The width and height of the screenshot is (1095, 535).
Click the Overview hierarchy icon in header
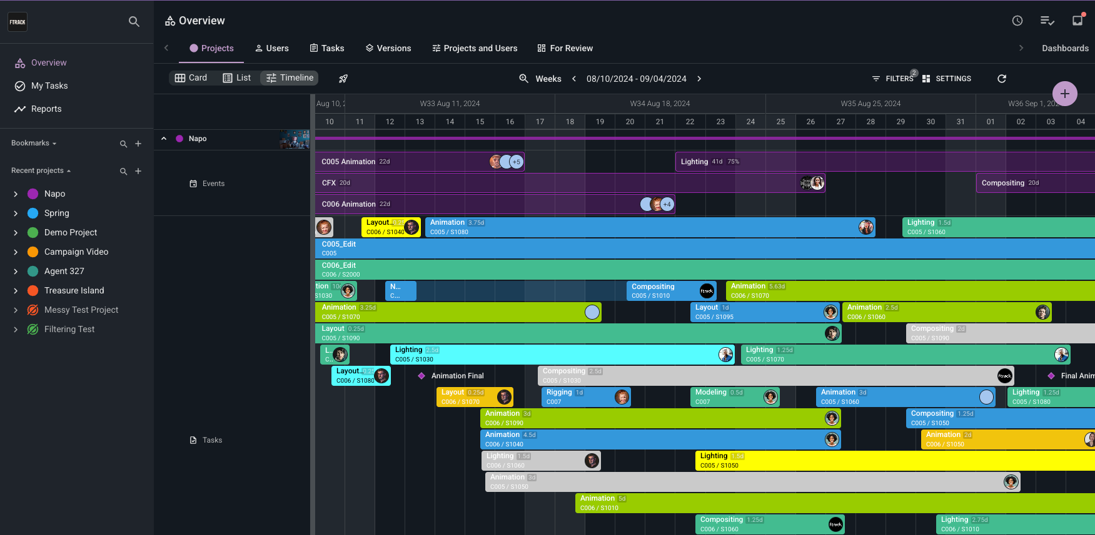click(x=170, y=21)
